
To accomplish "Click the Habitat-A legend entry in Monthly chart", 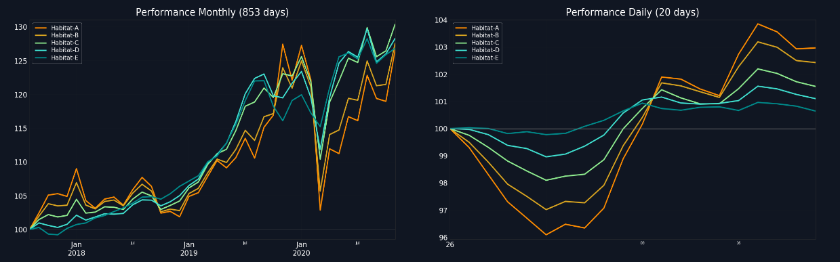I will 56,28.
